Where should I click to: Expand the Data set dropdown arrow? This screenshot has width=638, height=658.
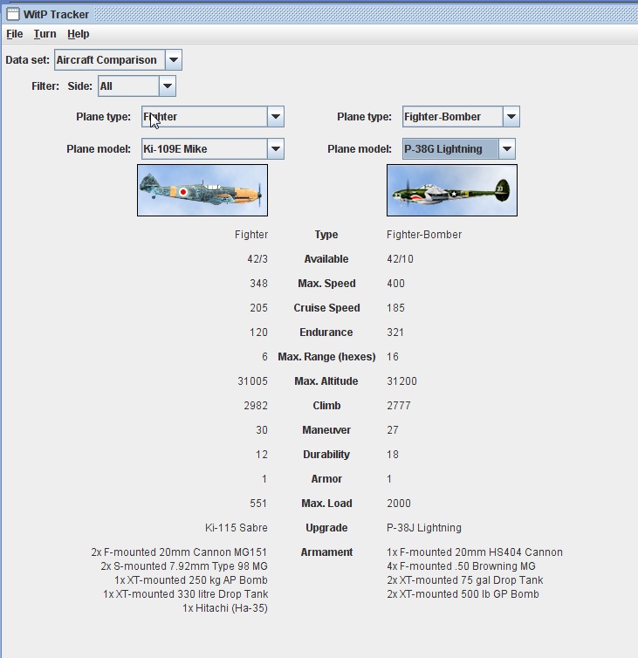click(x=174, y=60)
